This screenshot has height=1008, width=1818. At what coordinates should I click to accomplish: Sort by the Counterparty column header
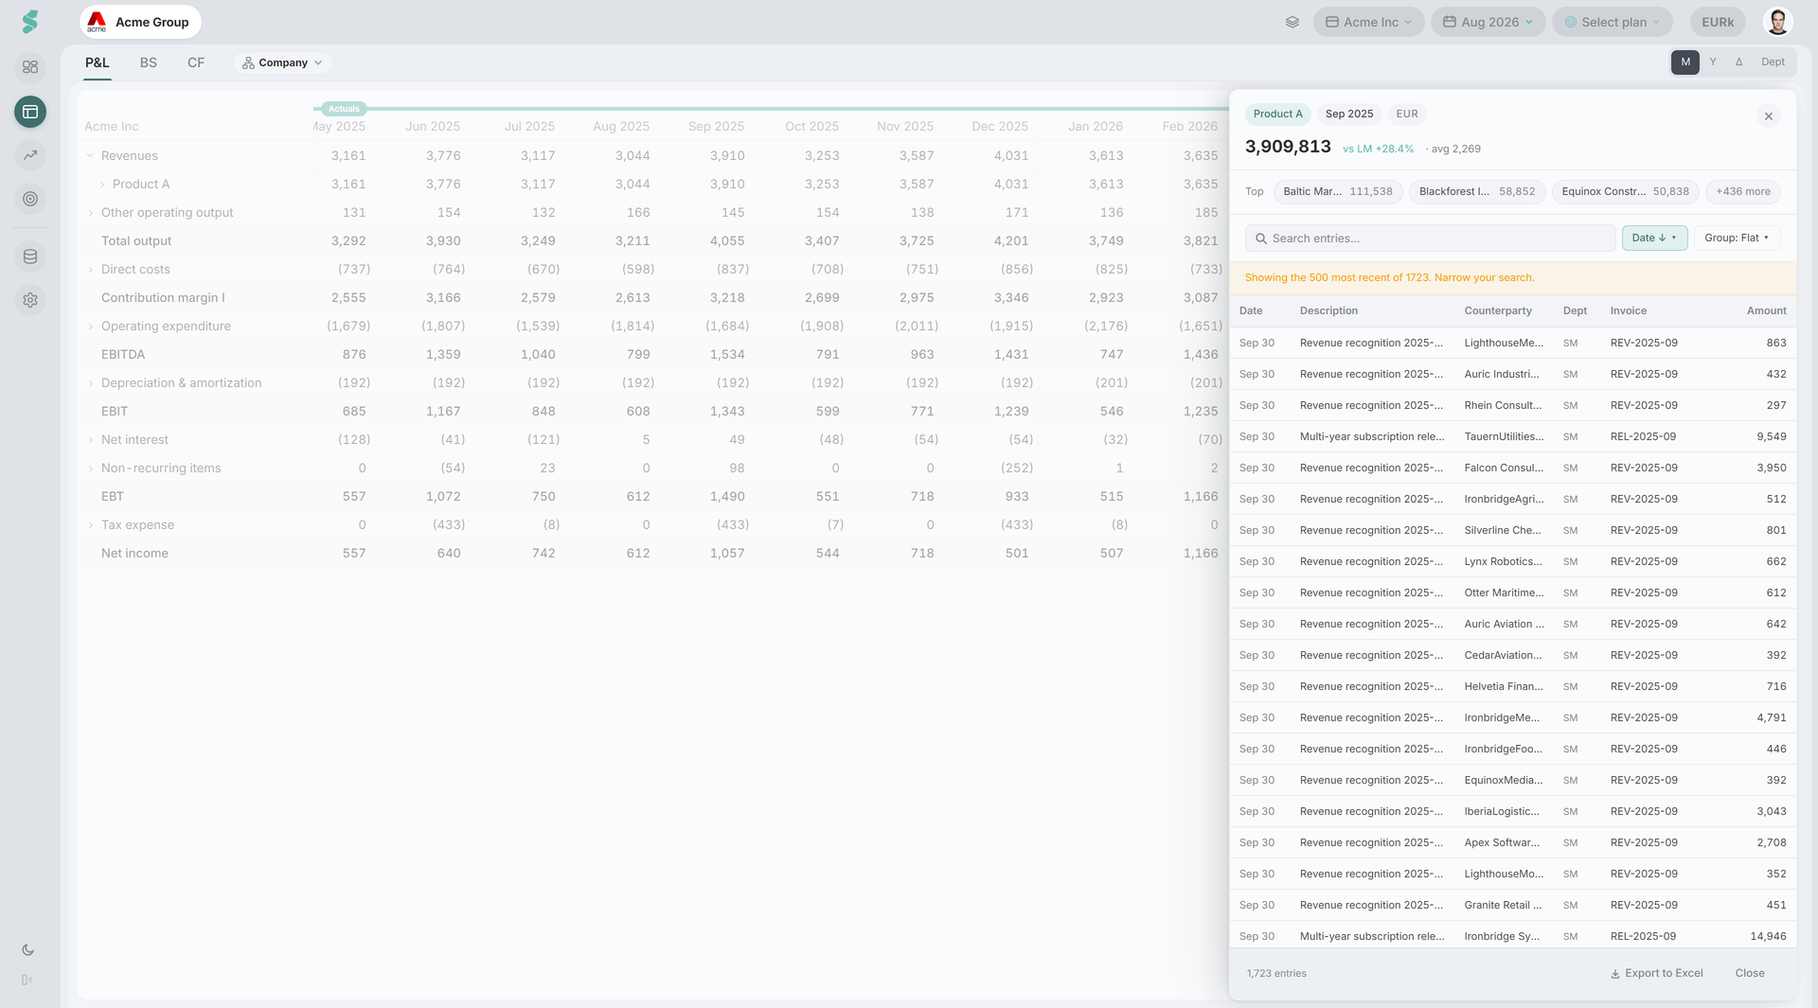click(1497, 311)
